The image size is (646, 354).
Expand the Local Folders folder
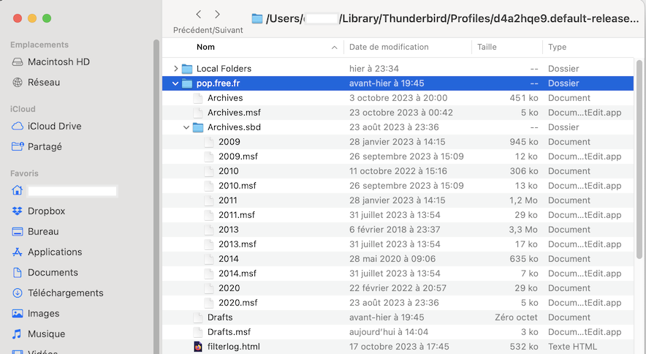point(175,69)
